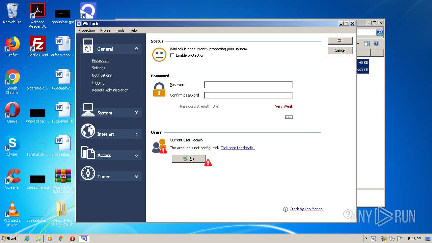Expand the Timer section chevron
This screenshot has height=243, width=432.
coord(136,177)
